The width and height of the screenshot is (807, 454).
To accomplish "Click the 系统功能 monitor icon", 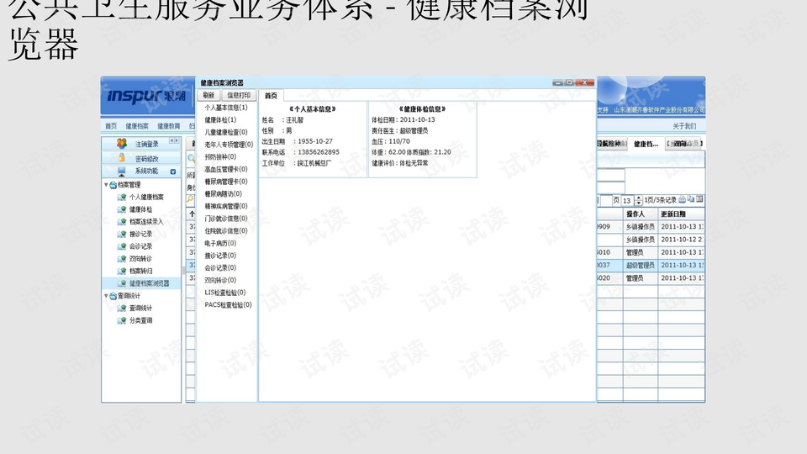I will 122,171.
